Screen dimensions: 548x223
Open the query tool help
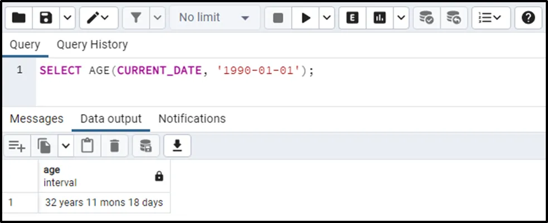pyautogui.click(x=528, y=18)
